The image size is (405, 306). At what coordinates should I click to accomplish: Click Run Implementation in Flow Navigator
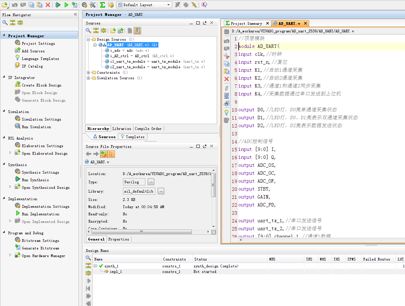point(40,214)
